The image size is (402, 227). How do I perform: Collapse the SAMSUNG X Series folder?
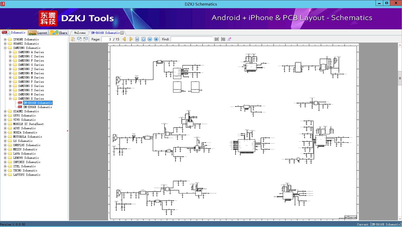[x=10, y=99]
